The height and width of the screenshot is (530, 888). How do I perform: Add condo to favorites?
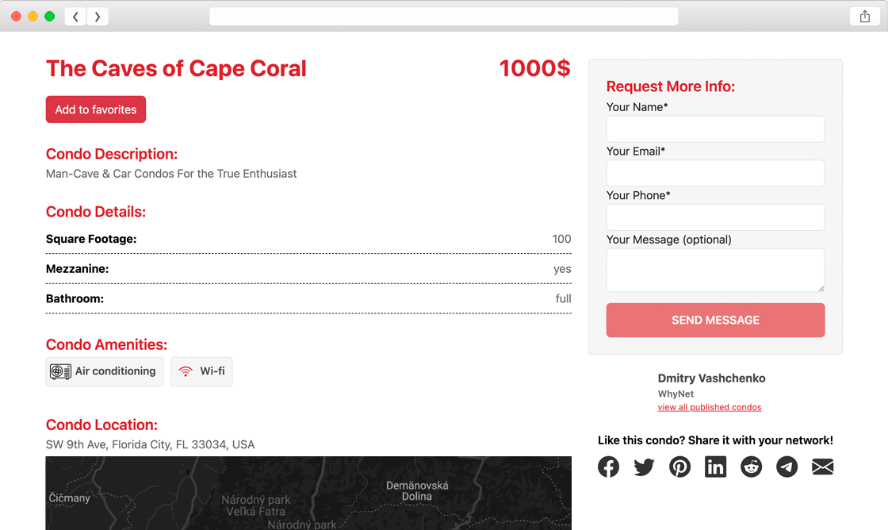click(x=96, y=109)
